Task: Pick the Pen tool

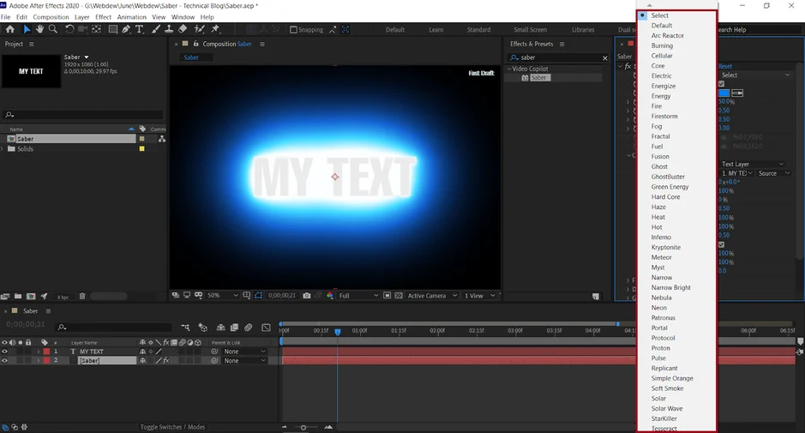Action: [126, 29]
